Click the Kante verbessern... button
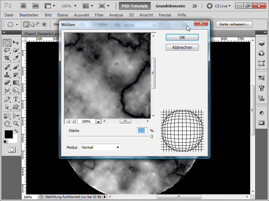The height and width of the screenshot is (201, 269). pos(234,24)
